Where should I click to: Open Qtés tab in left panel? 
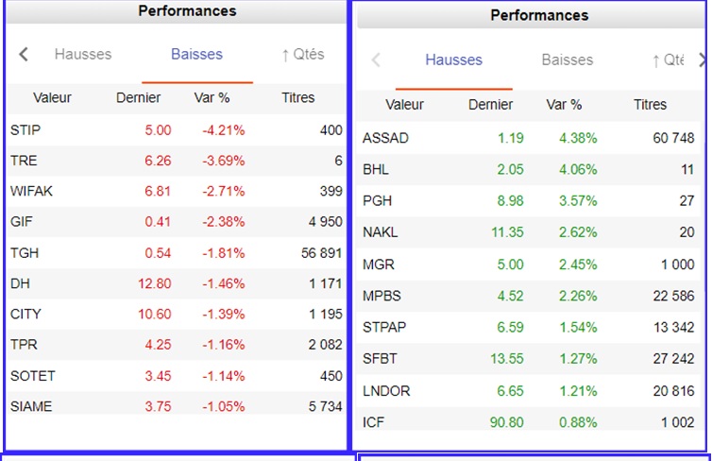coord(302,54)
